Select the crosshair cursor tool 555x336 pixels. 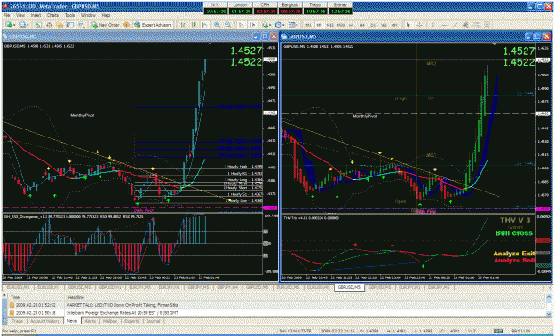(419, 25)
